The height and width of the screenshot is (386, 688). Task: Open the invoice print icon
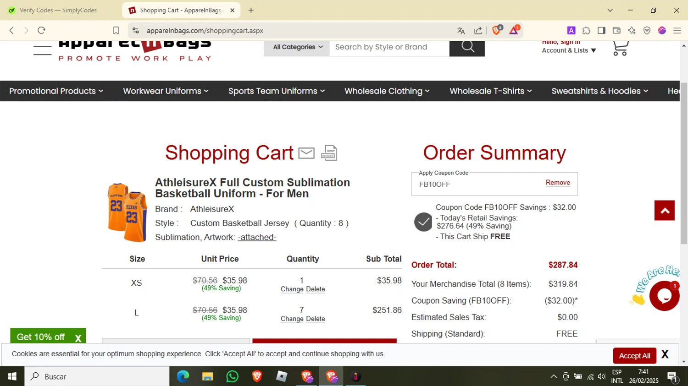coord(329,153)
